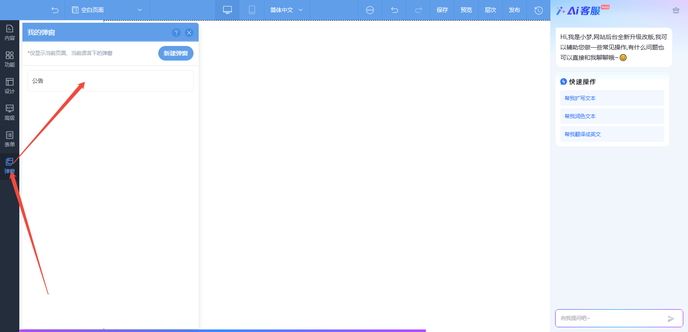Switch to desktop view mode
Screen dimensions: 688x332
pos(227,10)
